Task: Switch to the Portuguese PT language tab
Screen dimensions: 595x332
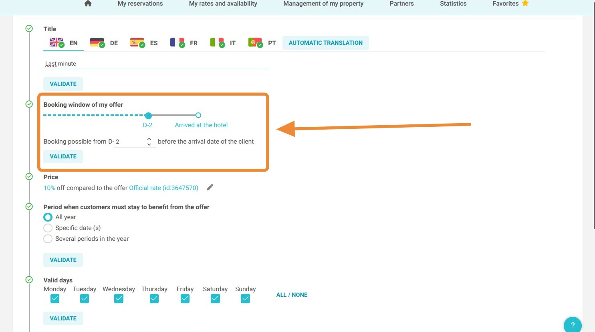Action: coord(262,43)
